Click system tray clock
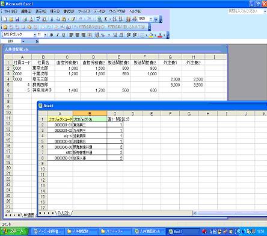The height and width of the screenshot is (236, 267). [260, 231]
